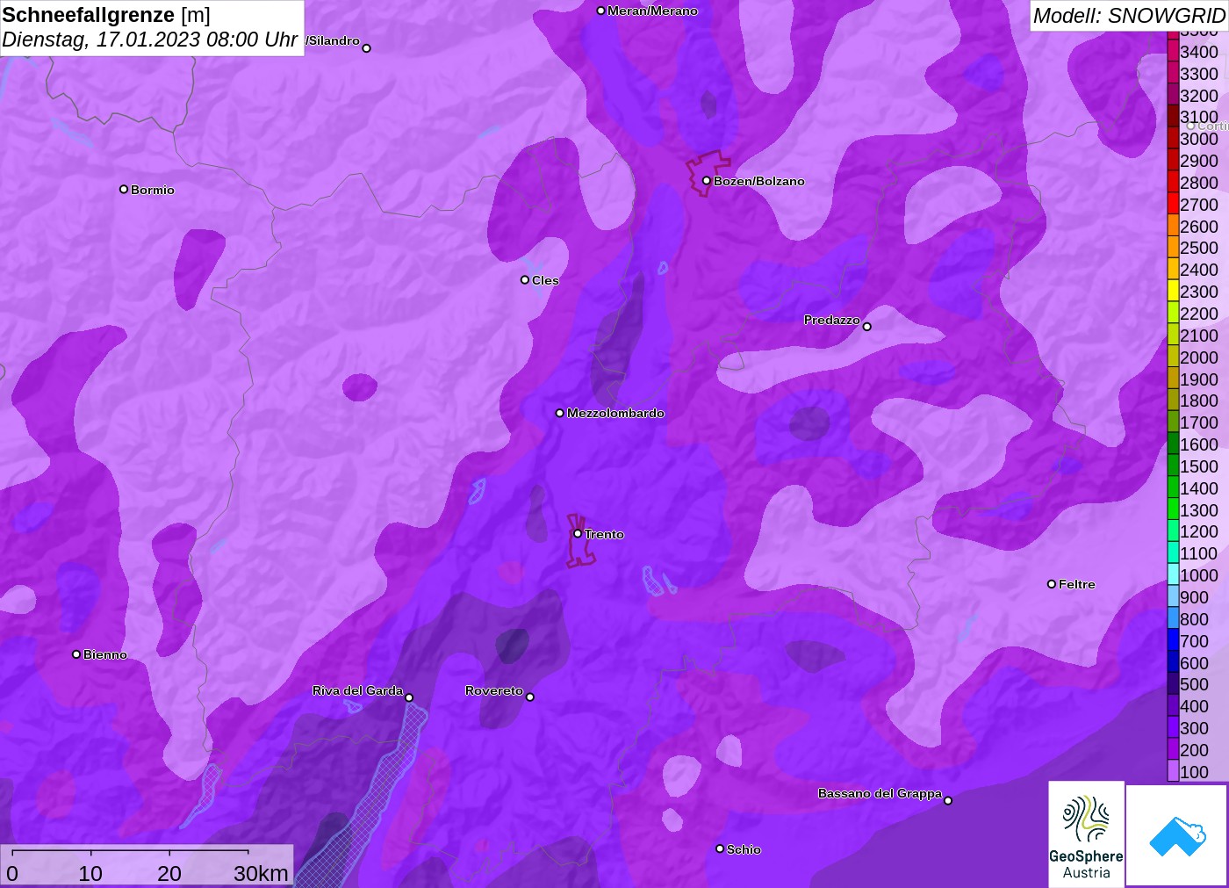This screenshot has height=888, width=1229.
Task: Click the Cles label text
Action: click(x=545, y=280)
